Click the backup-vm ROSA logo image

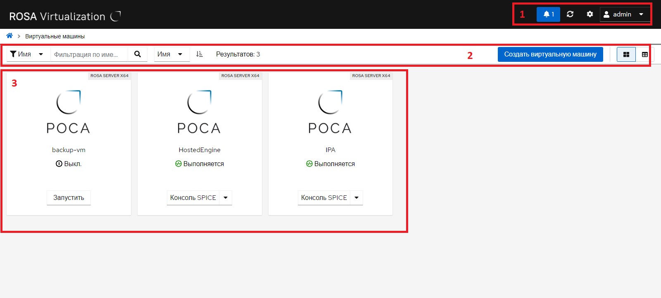[69, 111]
